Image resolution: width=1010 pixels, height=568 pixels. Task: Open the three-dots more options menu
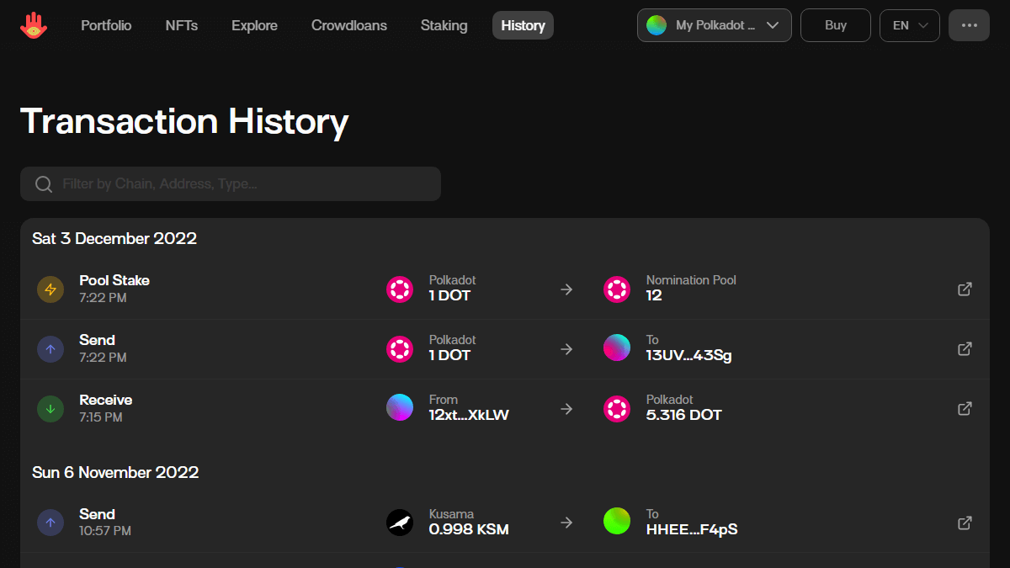coord(969,25)
